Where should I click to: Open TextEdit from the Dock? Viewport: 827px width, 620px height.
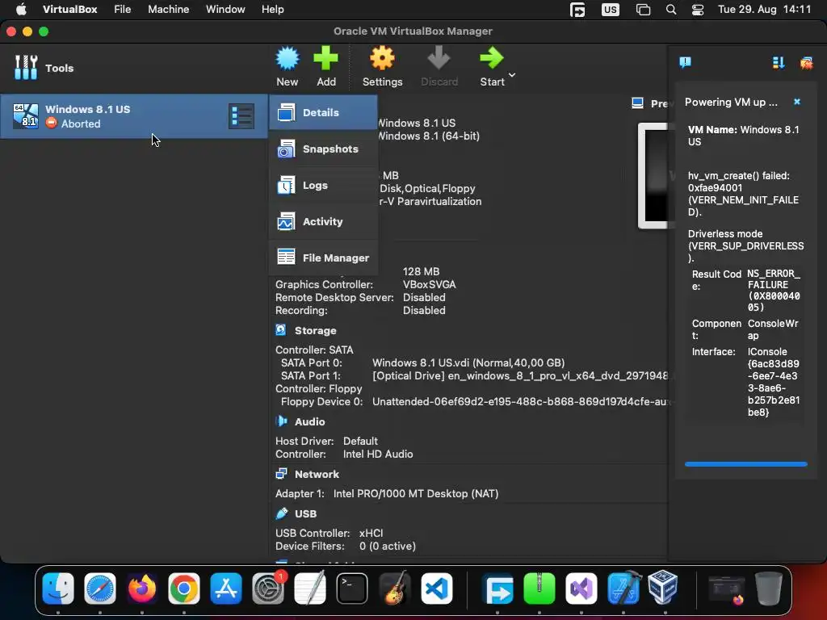click(310, 589)
